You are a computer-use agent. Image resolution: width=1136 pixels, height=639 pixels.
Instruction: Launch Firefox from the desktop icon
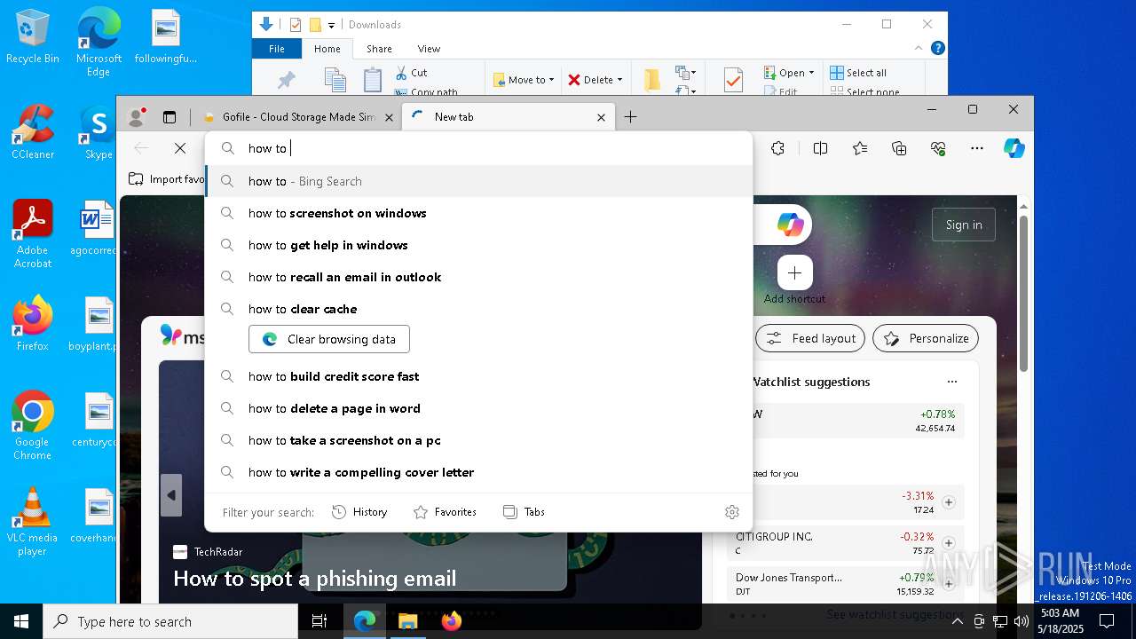[33, 323]
